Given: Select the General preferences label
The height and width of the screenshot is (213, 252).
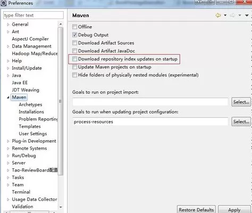Looking at the screenshot, I should pos(20,24).
